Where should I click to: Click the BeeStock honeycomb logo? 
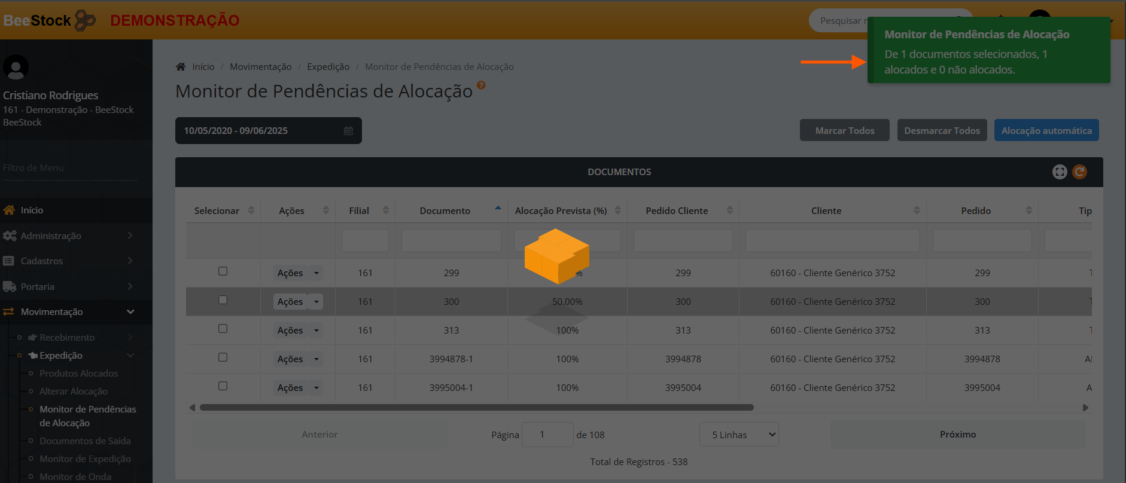click(x=85, y=20)
